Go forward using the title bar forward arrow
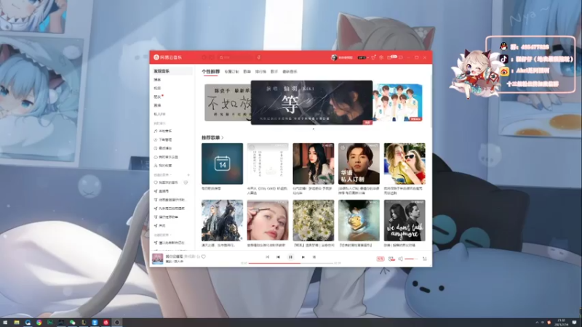The width and height of the screenshot is (582, 327). (x=212, y=57)
